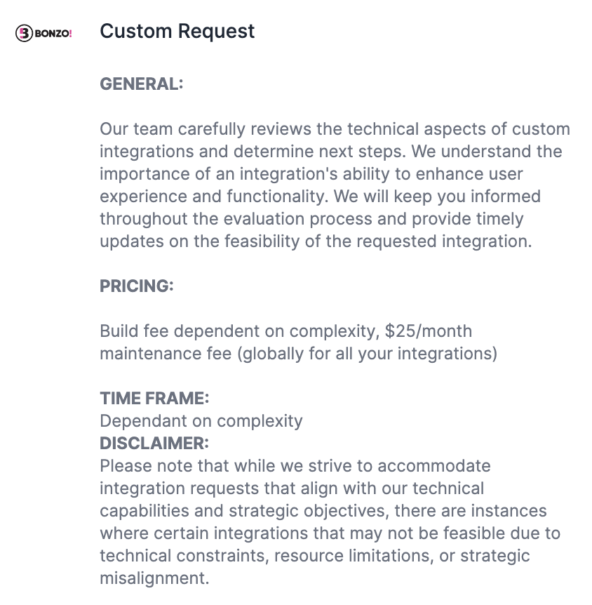This screenshot has width=592, height=605.
Task: Click the "Please note that while" line
Action: click(x=295, y=466)
